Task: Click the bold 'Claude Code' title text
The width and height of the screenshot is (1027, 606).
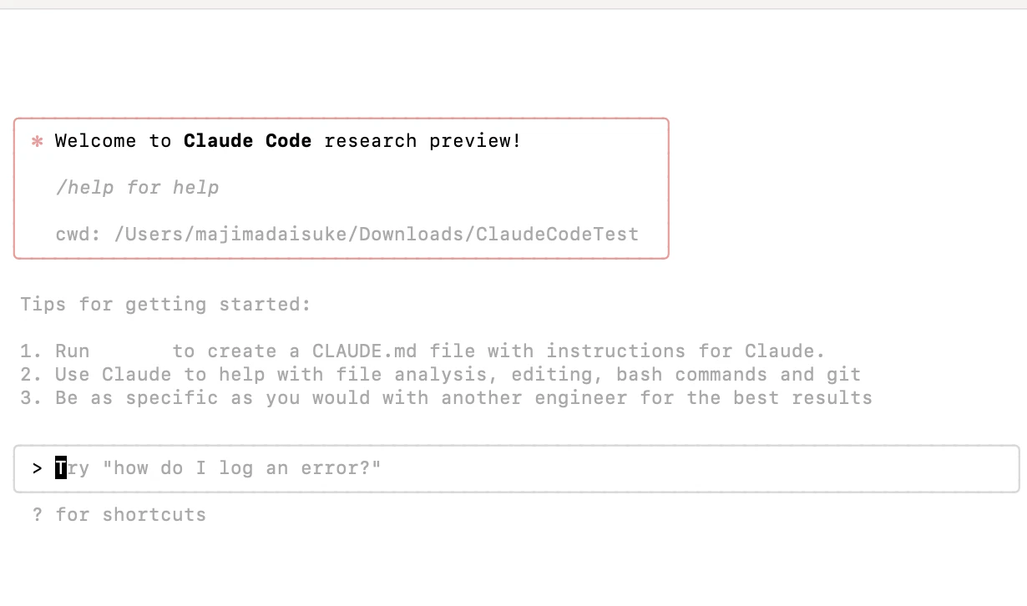Action: (247, 141)
